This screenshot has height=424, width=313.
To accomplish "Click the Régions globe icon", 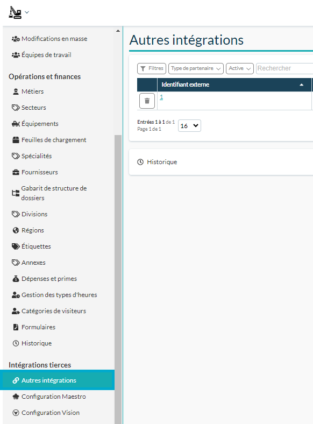I will [16, 230].
